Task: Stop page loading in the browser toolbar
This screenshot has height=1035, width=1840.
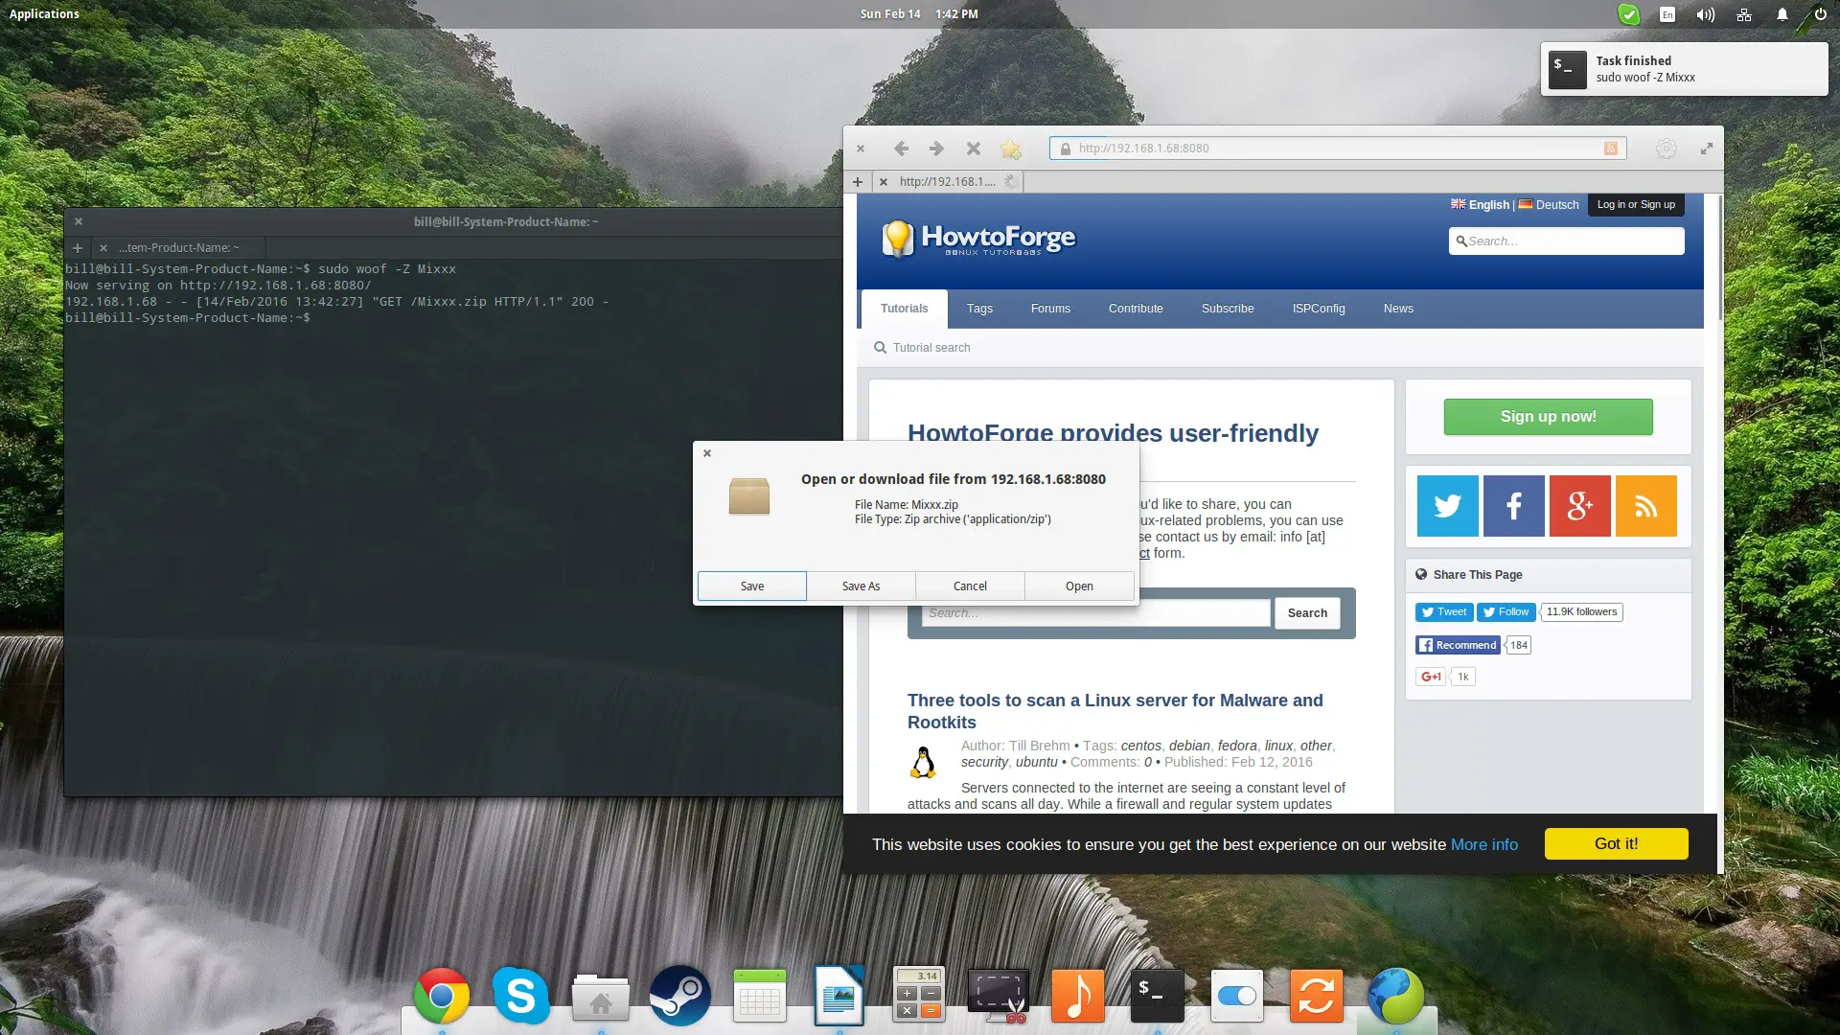Action: point(973,149)
